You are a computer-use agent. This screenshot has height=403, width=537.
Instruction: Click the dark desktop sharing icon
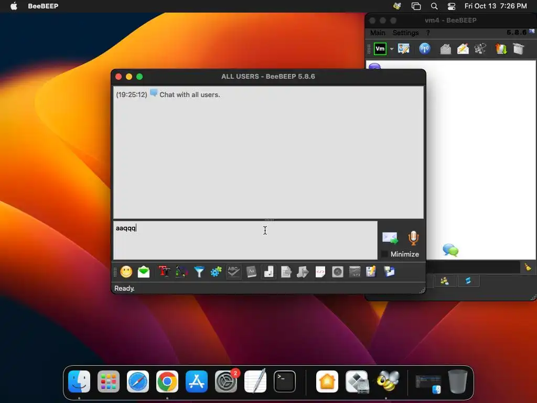tap(355, 272)
